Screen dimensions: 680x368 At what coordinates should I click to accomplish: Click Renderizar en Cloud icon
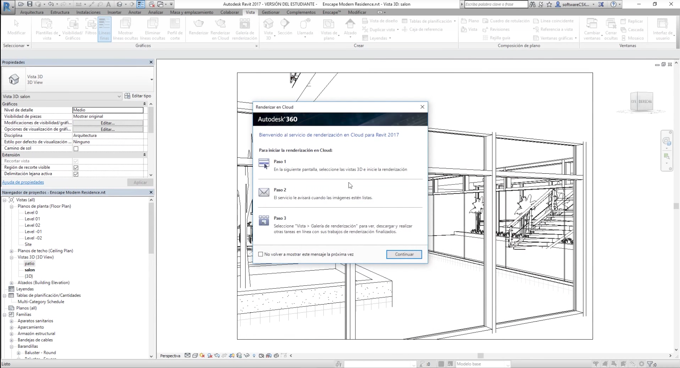click(220, 24)
